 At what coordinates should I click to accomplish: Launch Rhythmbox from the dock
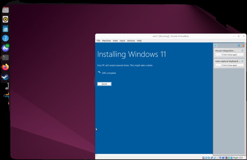5,19
